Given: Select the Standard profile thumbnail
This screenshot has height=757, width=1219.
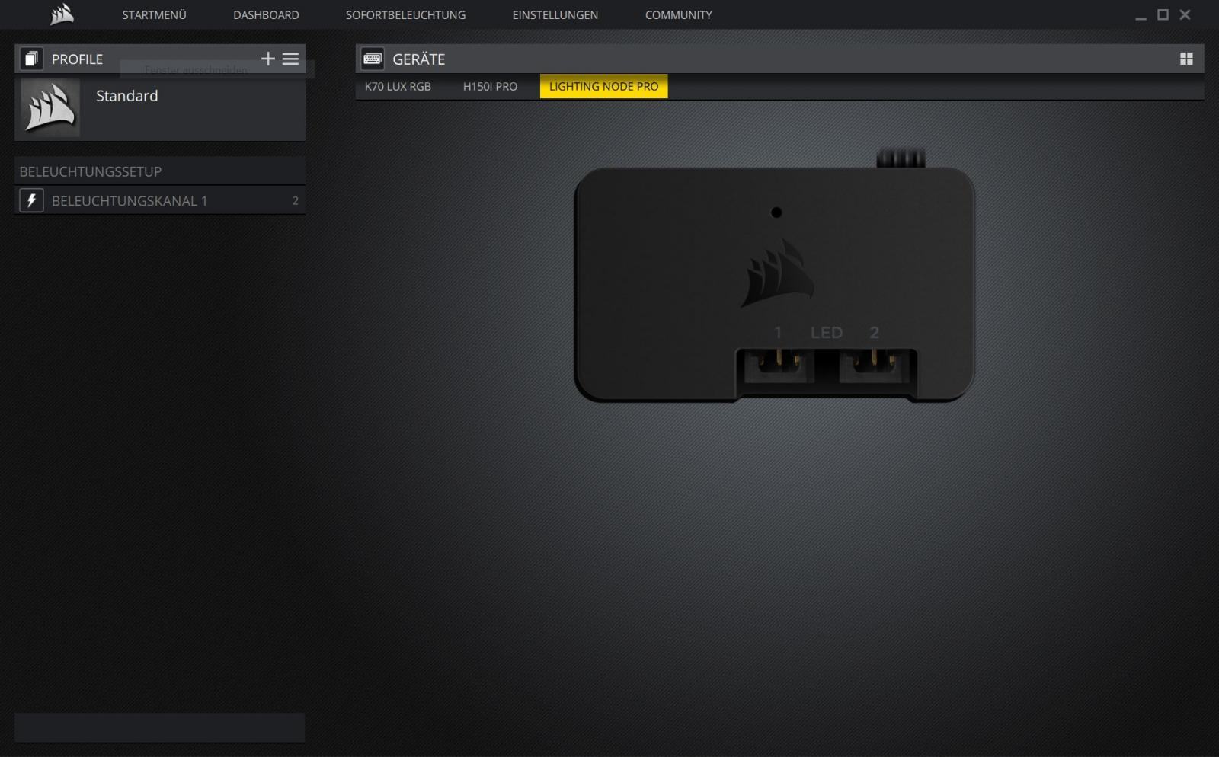Looking at the screenshot, I should coord(50,107).
